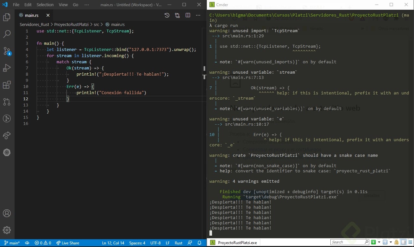This screenshot has width=414, height=247.
Task: Open the Manage gear icon
Action: 7,230
